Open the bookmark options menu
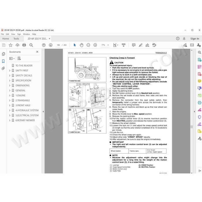Screen dimensions: 202x202 click(x=12, y=59)
